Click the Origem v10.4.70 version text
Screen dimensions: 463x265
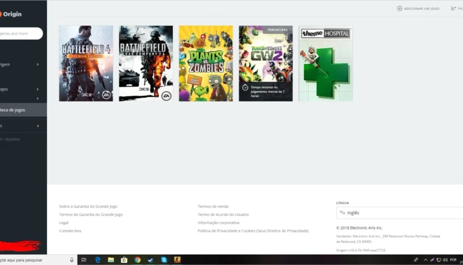pyautogui.click(x=360, y=250)
